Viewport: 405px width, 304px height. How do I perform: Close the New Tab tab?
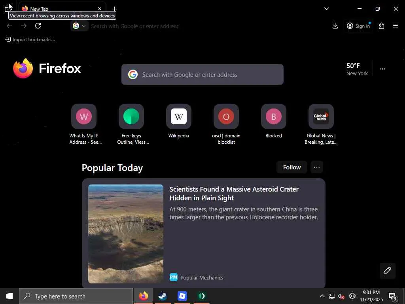99,9
